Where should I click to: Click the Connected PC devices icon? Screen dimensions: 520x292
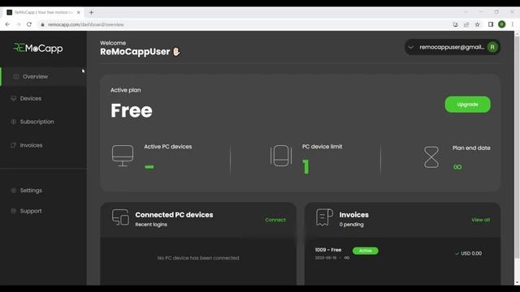click(120, 217)
